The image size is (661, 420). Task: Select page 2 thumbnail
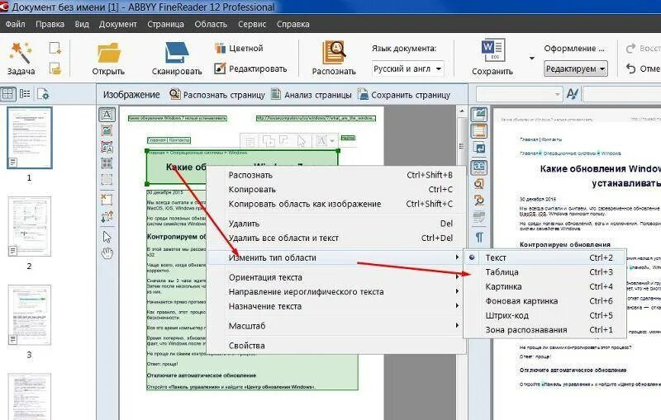29,226
